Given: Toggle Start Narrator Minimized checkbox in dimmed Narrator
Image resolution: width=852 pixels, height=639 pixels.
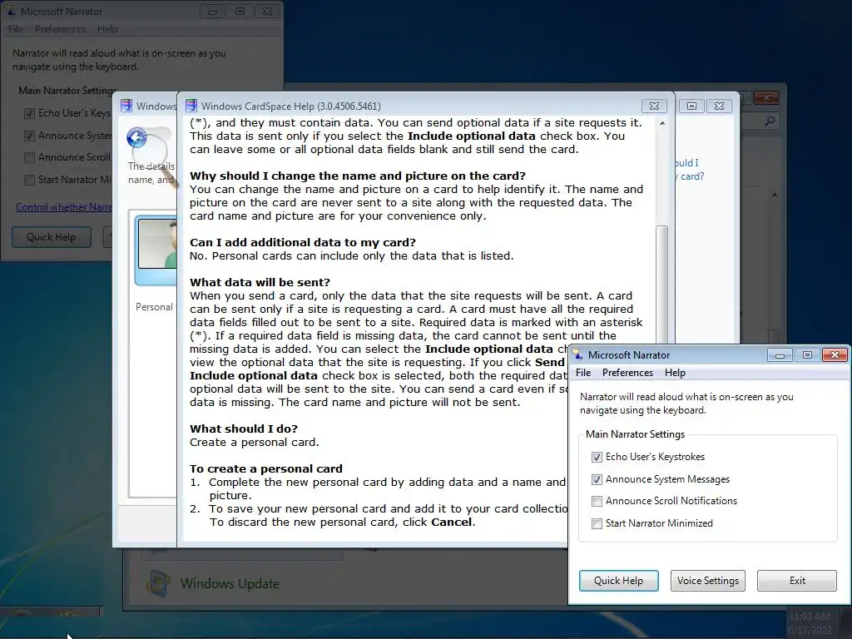Looking at the screenshot, I should click(x=29, y=180).
